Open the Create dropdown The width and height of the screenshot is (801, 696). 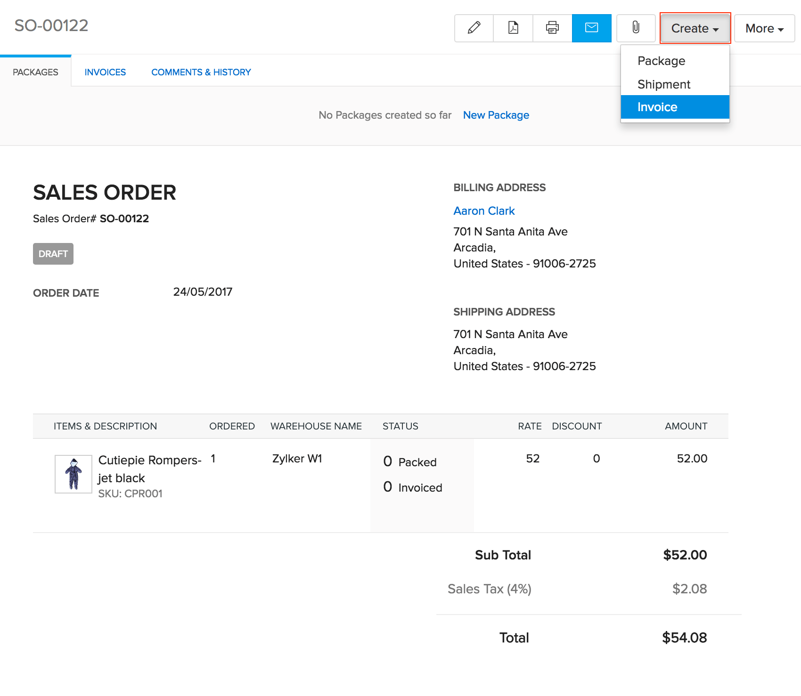coord(695,28)
